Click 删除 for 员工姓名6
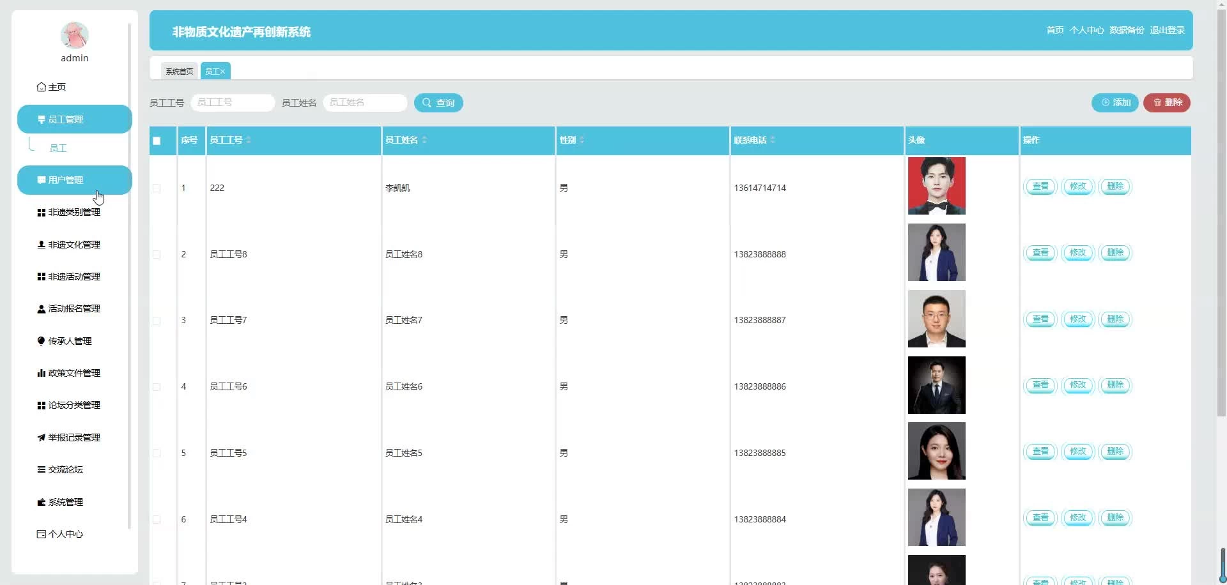 pyautogui.click(x=1115, y=385)
